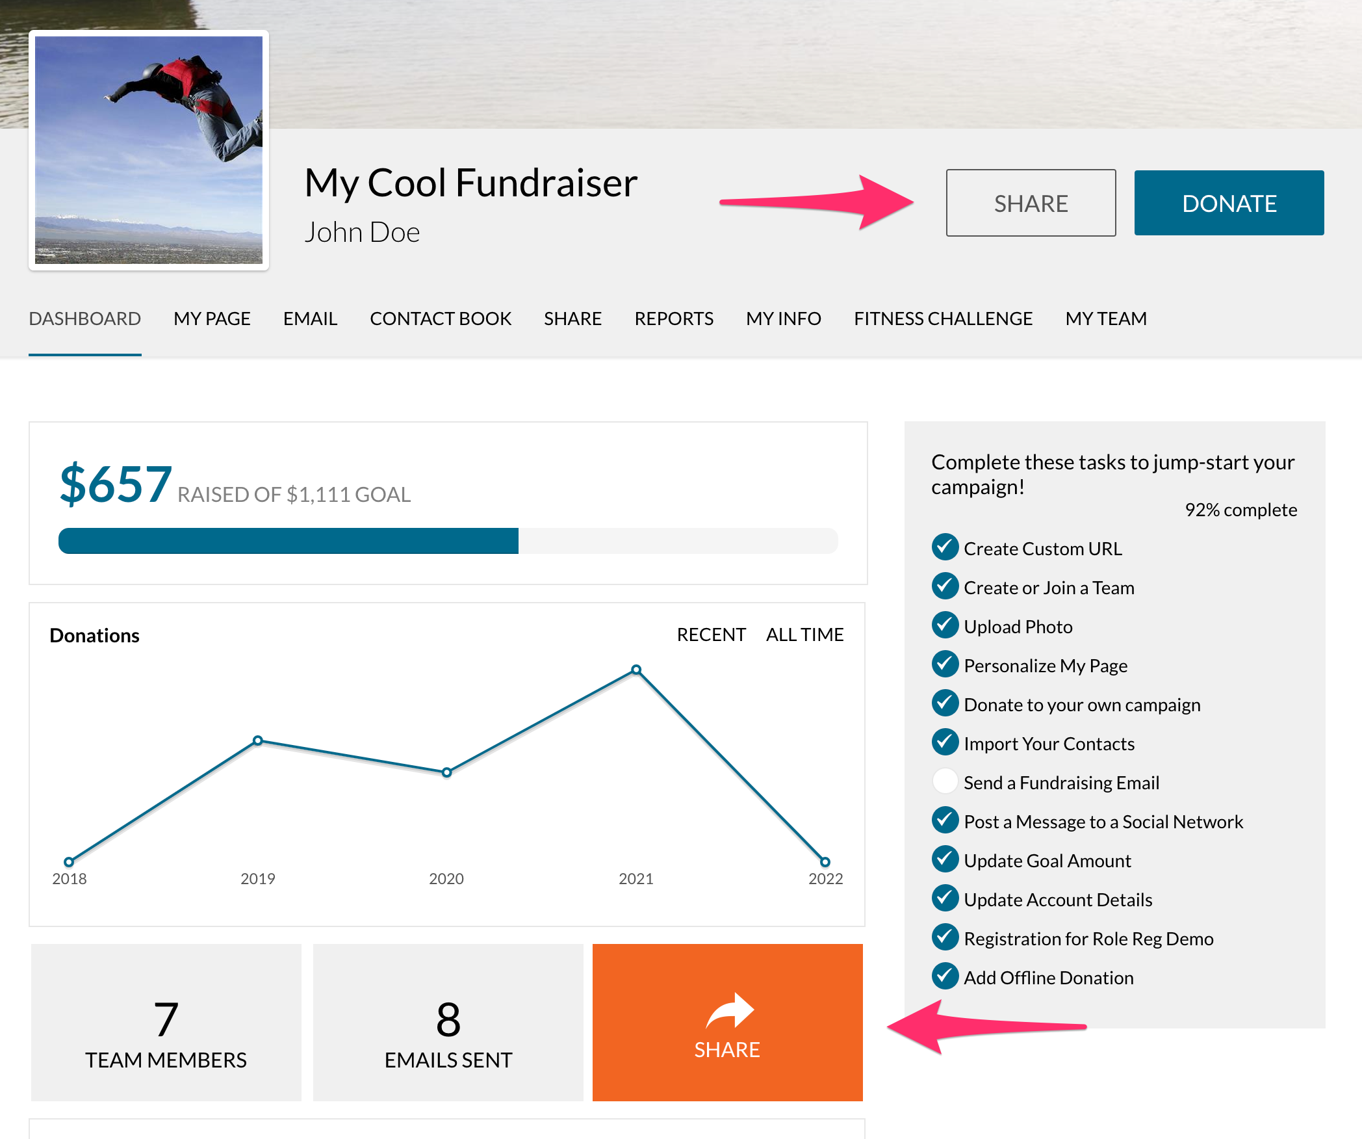
Task: Click checkmark beside Update Goal Amount
Action: point(945,859)
